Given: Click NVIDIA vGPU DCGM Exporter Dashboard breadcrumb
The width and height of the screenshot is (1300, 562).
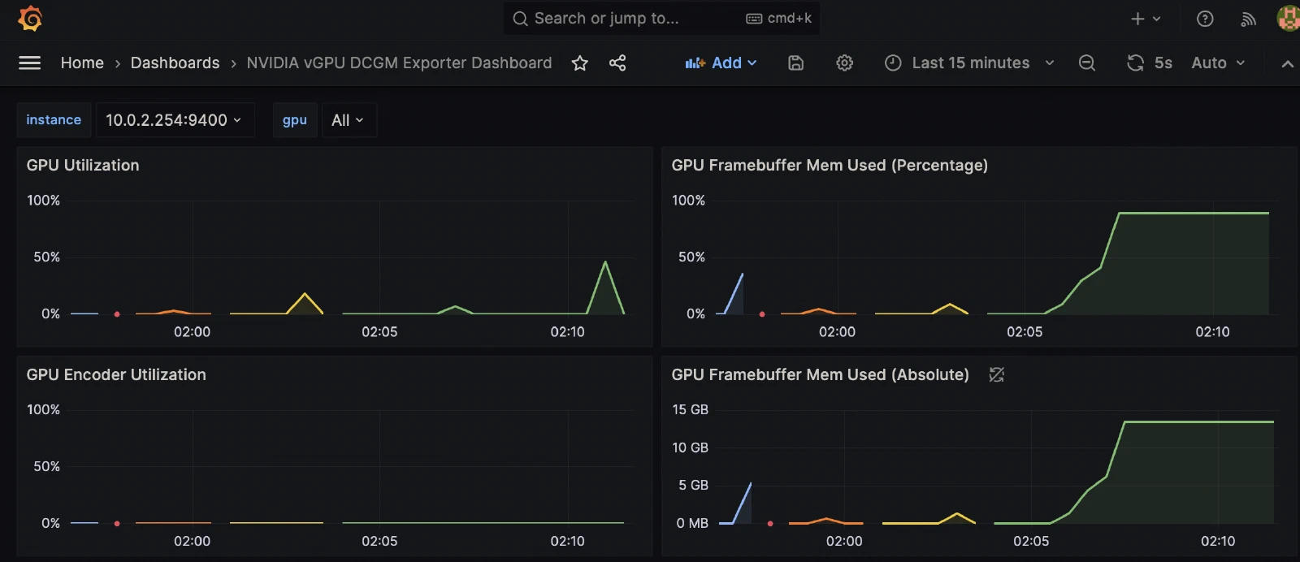Looking at the screenshot, I should coord(399,63).
